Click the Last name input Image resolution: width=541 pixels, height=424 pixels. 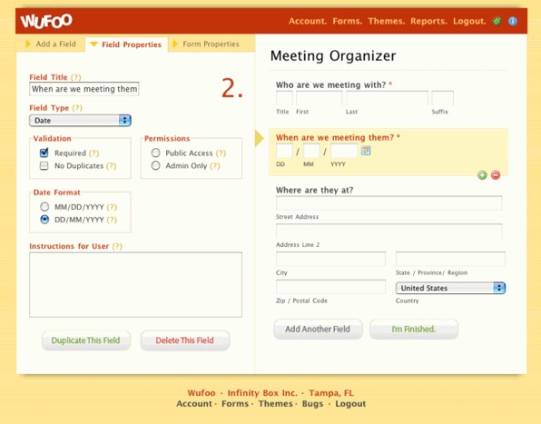[x=387, y=98]
